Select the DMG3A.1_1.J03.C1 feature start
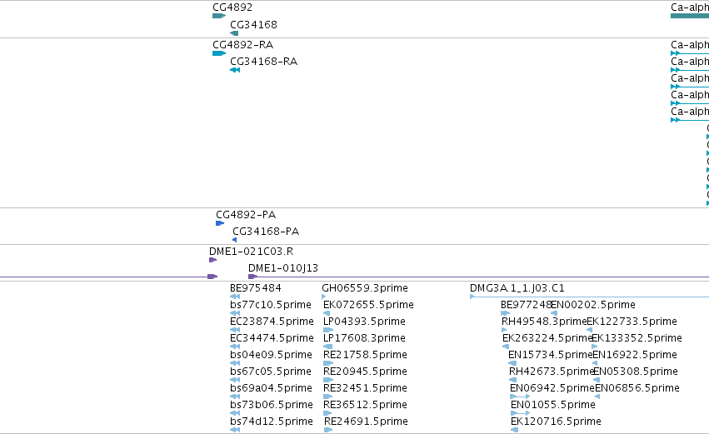 point(472,297)
